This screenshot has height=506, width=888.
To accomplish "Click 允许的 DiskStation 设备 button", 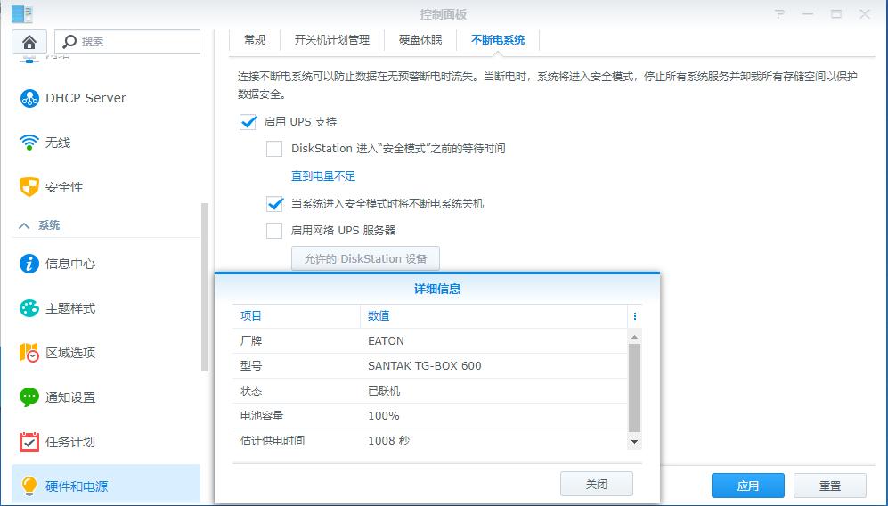I will [x=365, y=259].
